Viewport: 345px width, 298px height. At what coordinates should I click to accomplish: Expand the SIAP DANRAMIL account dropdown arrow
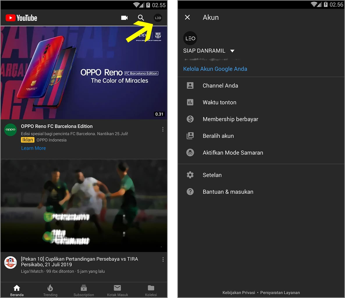232,51
